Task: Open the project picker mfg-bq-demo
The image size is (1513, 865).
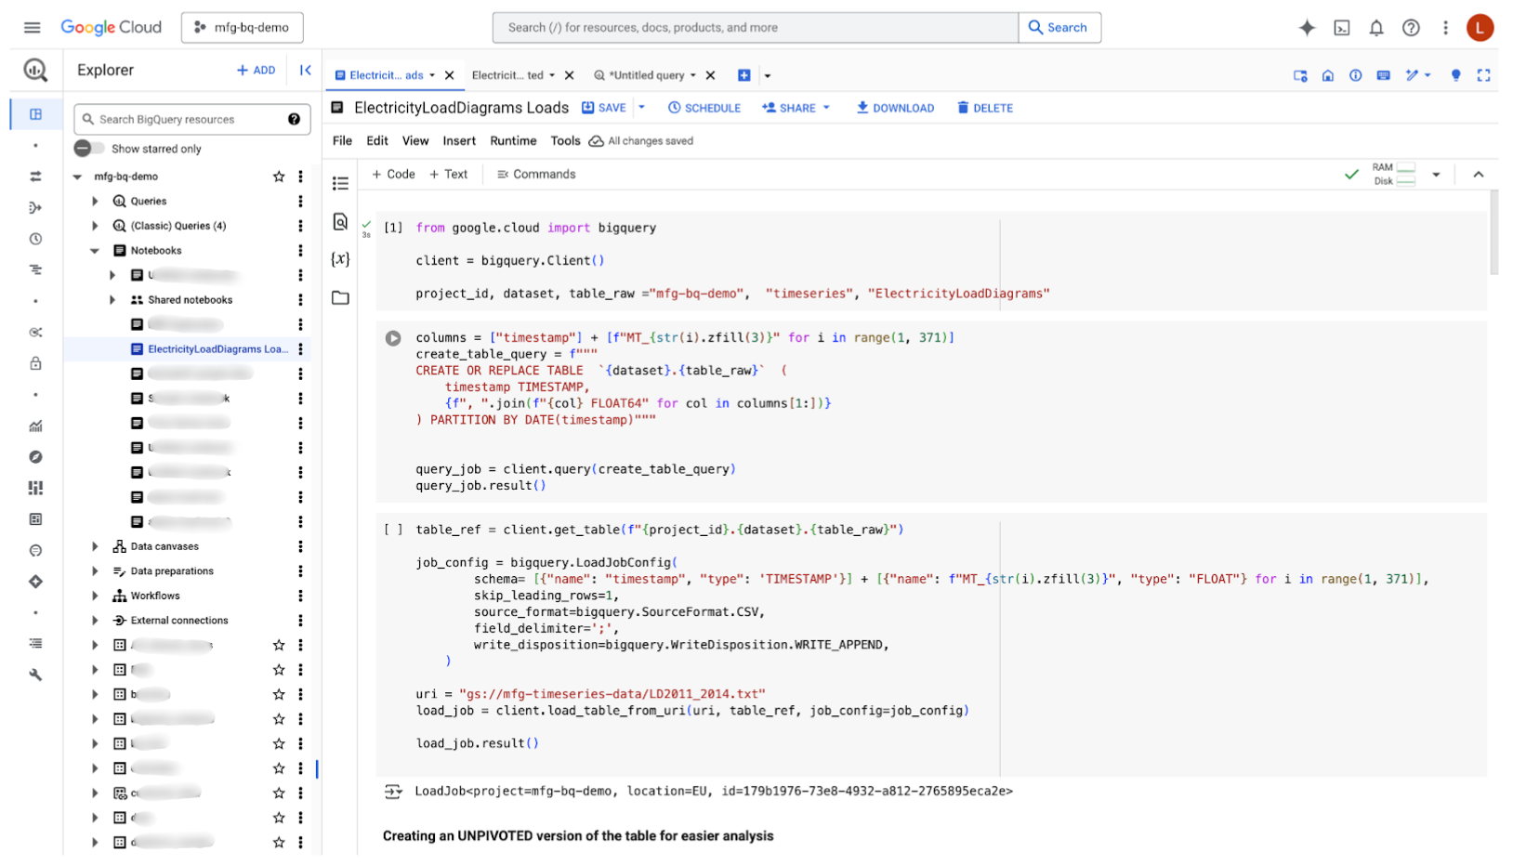Action: (x=243, y=28)
